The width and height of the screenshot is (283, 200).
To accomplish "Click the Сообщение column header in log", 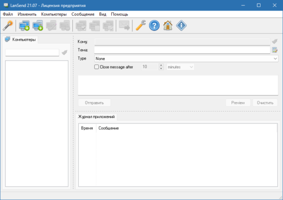I will (x=187, y=128).
